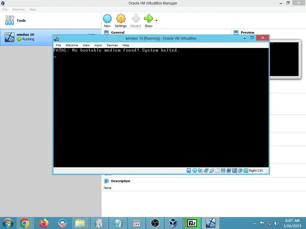Image resolution: width=306 pixels, height=229 pixels.
Task: Minimize the windws 10 VM window
Action: click(x=245, y=38)
